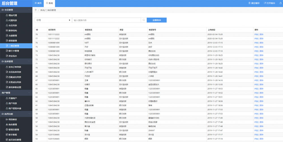Click 详情 link for row ID 74
This screenshot has width=283, height=142.
coord(256,51)
